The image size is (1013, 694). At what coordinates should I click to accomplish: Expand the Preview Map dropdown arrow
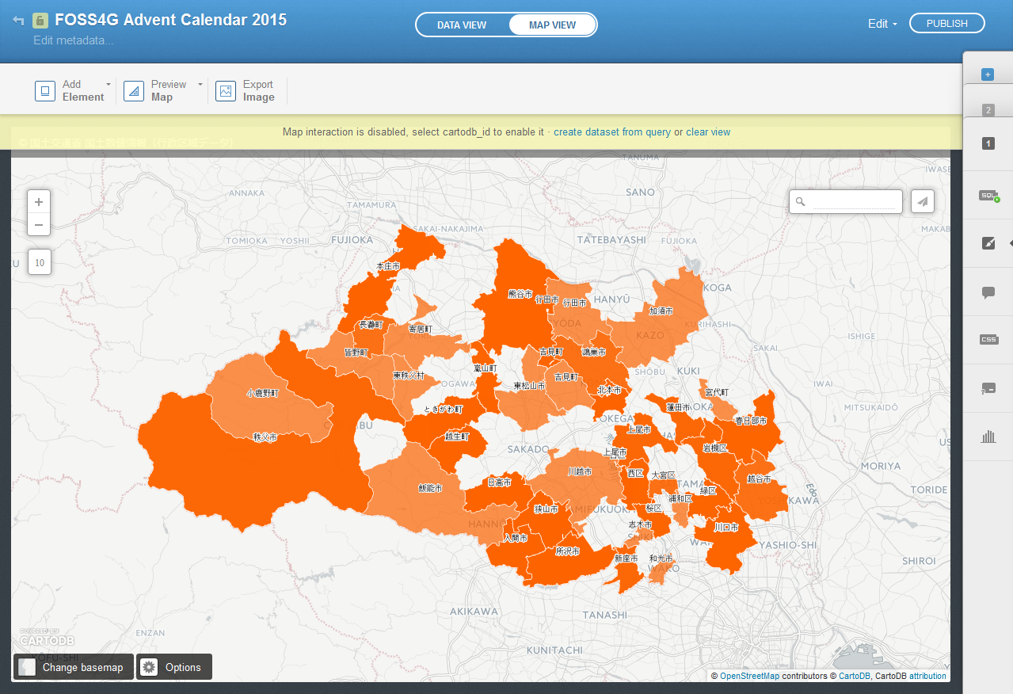pyautogui.click(x=200, y=84)
